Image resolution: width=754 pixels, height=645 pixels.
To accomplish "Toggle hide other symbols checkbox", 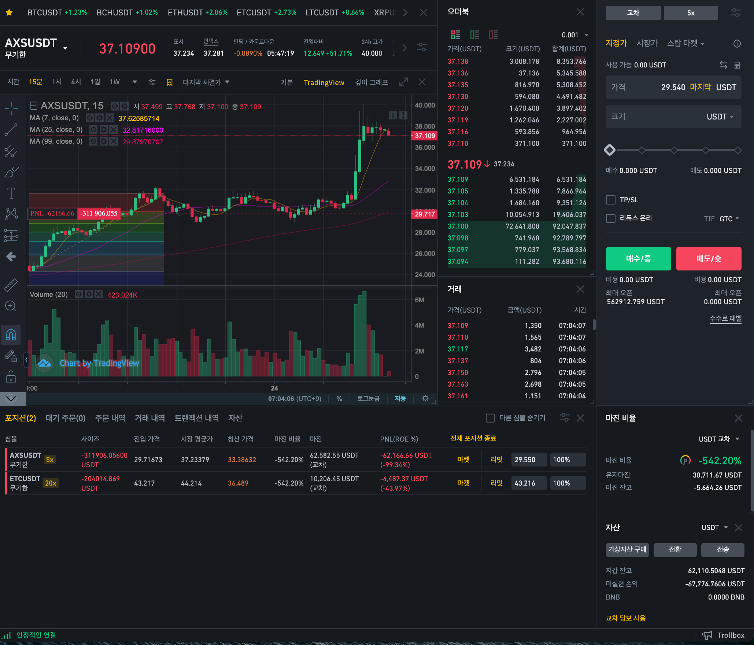I will 490,418.
